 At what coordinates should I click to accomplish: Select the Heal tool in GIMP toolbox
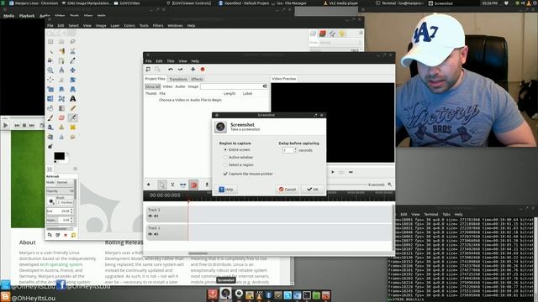[72, 128]
